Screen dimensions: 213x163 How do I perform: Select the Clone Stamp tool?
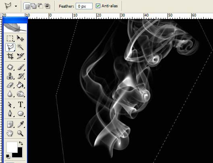(10, 76)
